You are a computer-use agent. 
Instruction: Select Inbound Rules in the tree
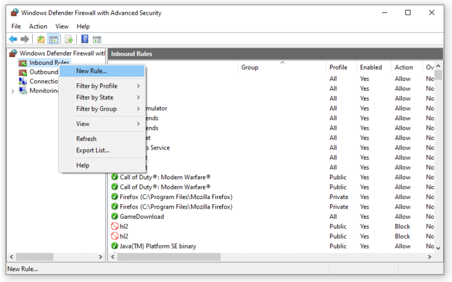(x=49, y=63)
